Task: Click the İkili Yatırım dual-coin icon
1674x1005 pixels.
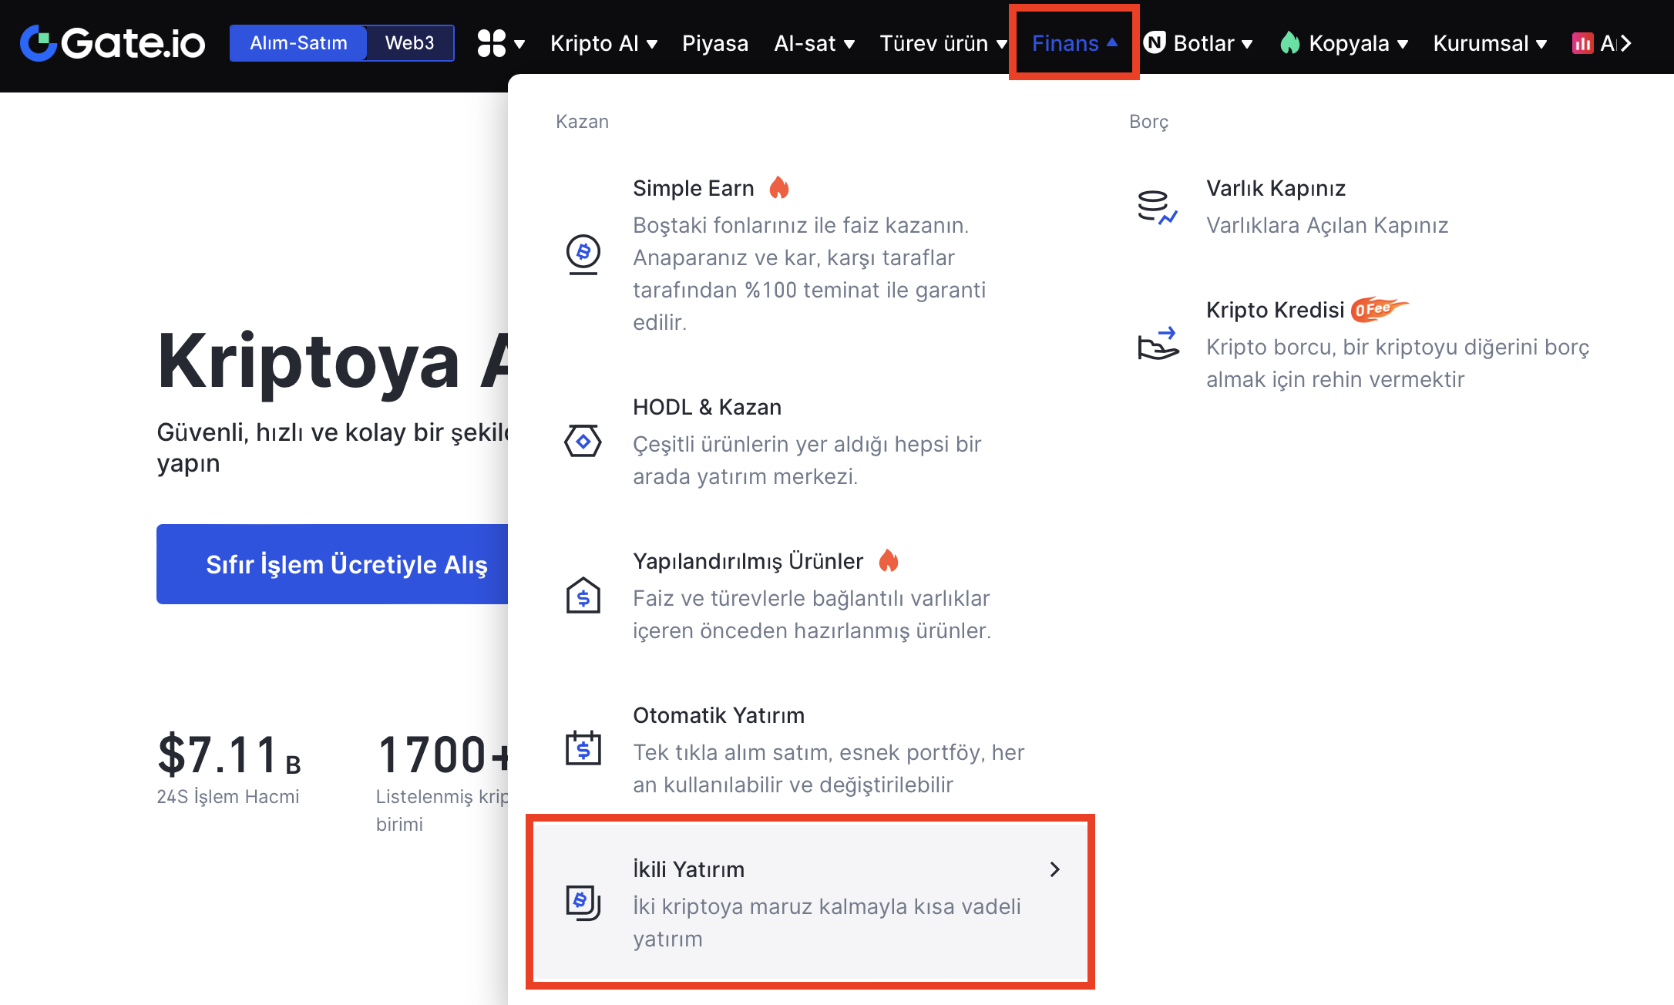Action: (x=583, y=902)
